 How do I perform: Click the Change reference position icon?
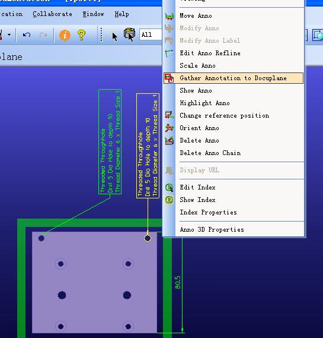click(x=170, y=115)
